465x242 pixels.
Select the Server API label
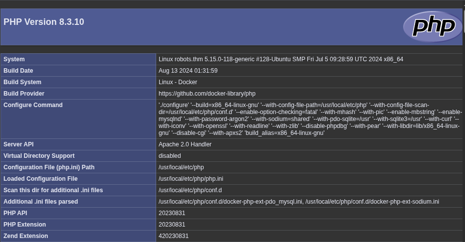[18, 144]
